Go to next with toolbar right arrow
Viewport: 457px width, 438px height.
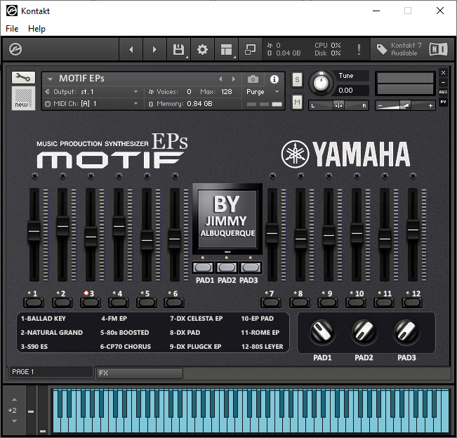point(154,49)
